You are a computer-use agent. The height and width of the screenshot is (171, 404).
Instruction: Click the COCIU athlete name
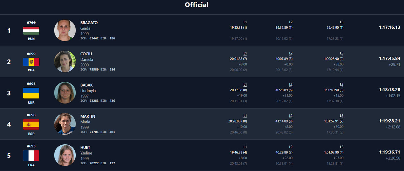[x=86, y=54]
